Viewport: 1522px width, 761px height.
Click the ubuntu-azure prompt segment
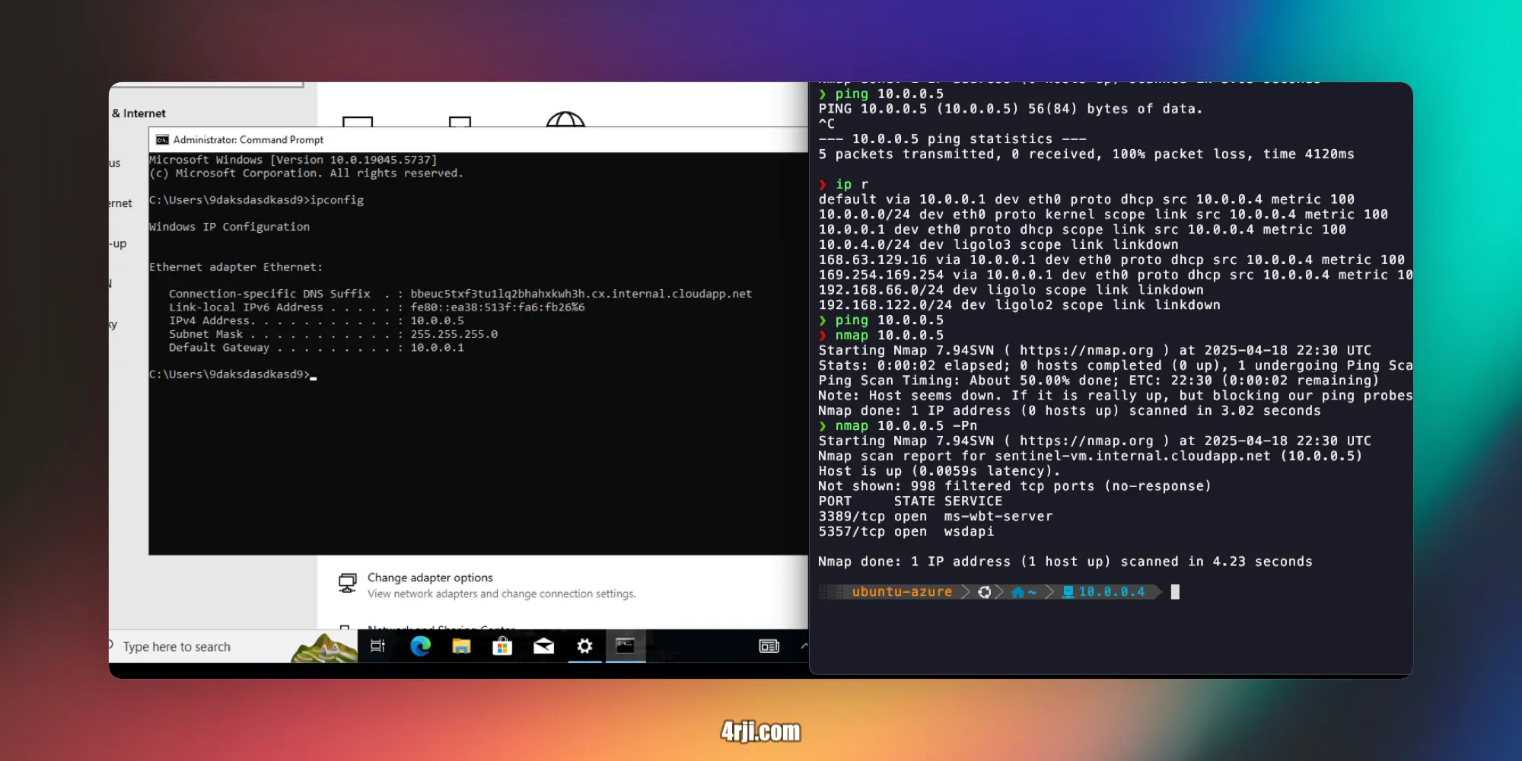tap(902, 592)
